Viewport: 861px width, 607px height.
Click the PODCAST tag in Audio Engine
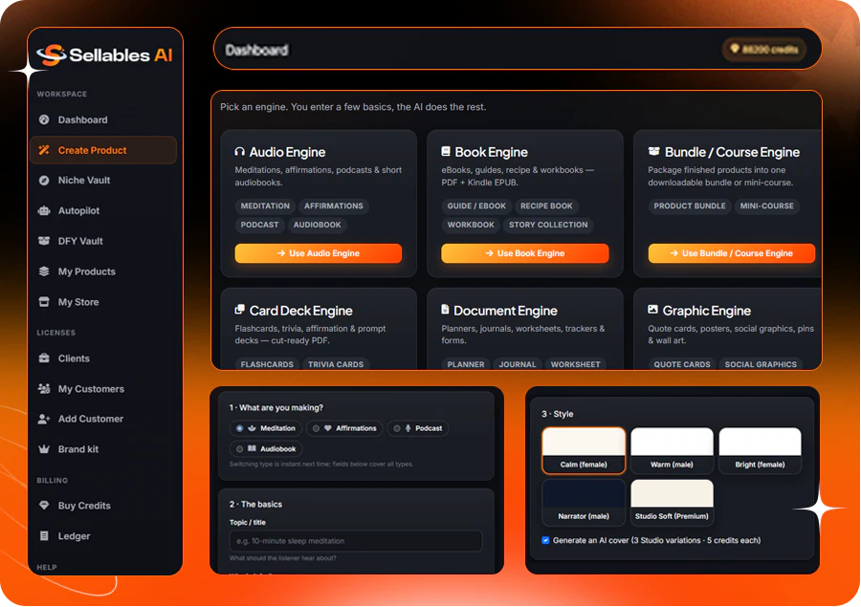pos(259,225)
